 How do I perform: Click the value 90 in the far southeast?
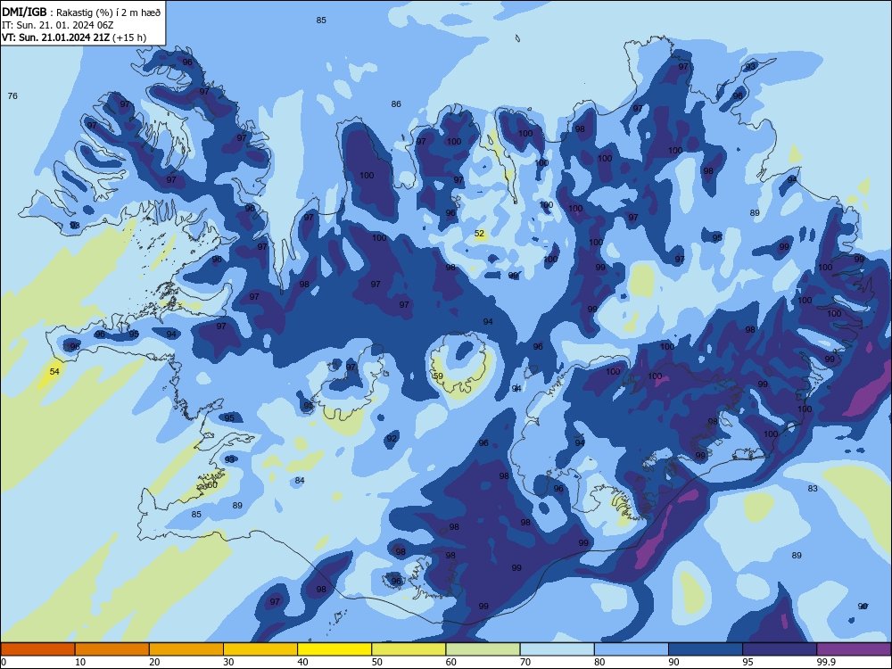point(863,607)
